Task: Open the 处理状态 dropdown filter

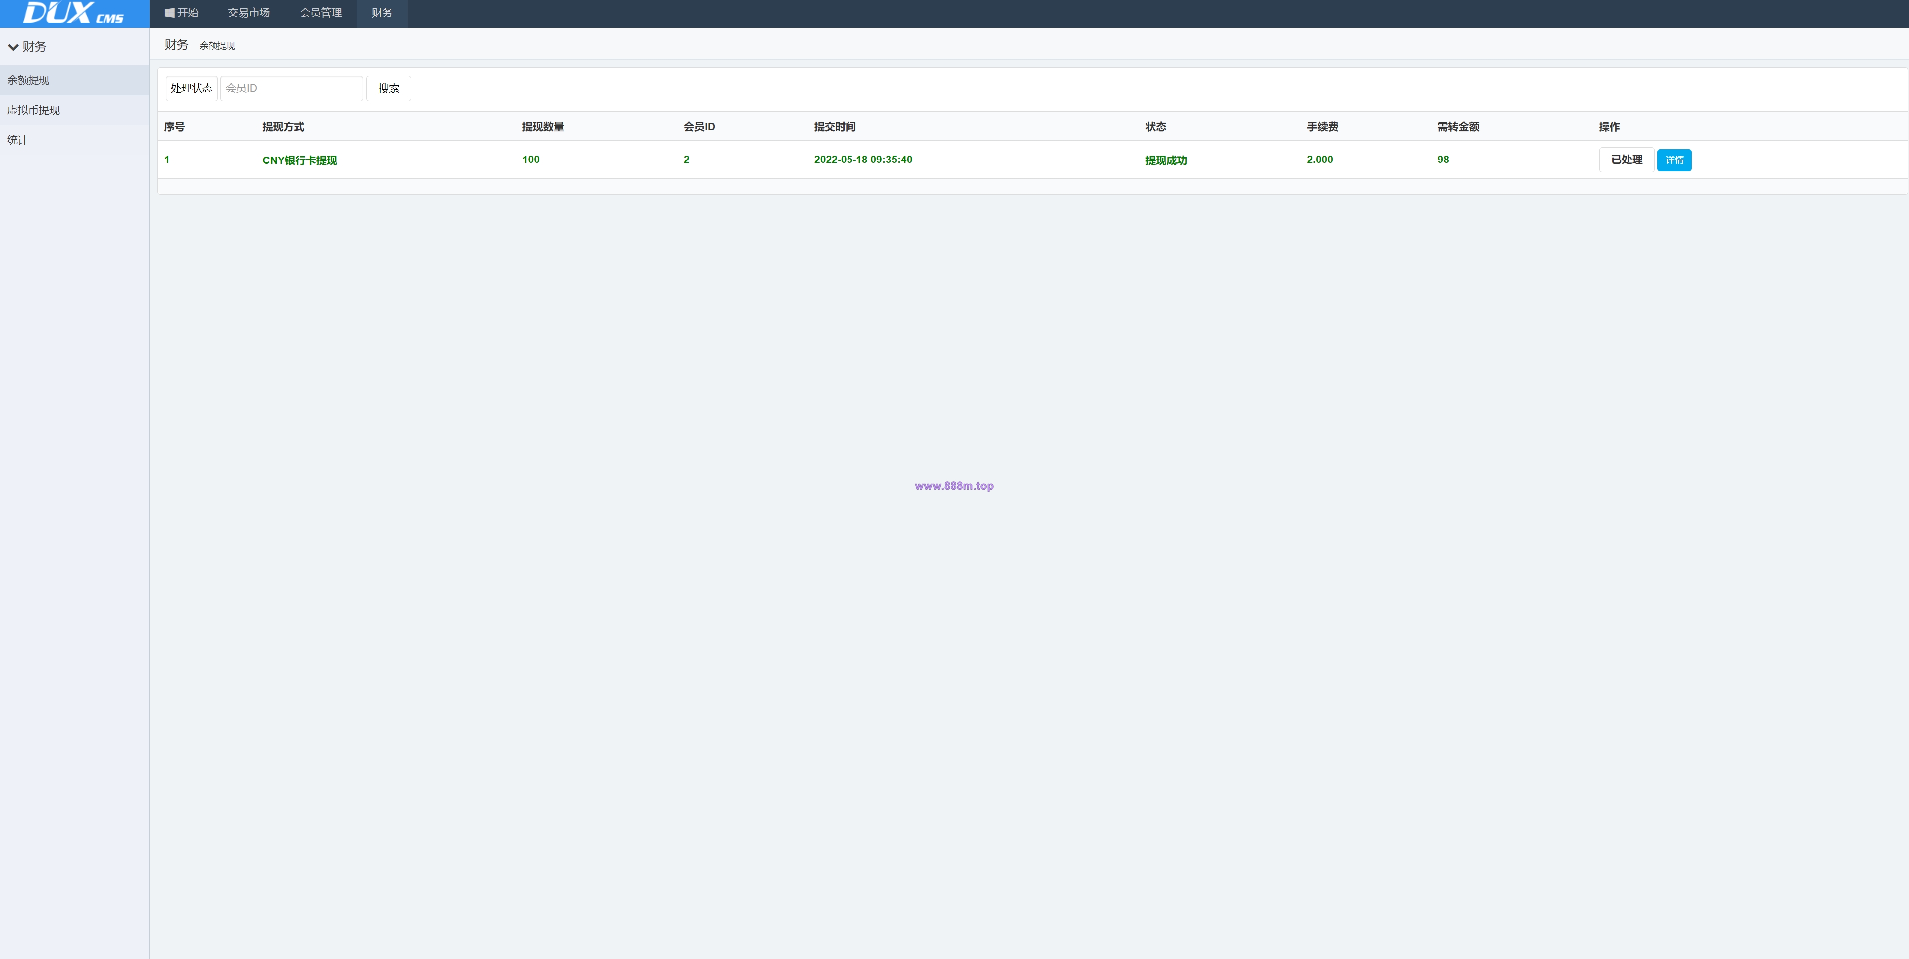Action: point(191,88)
